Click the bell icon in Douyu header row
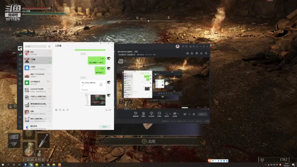 pyautogui.click(x=201, y=53)
